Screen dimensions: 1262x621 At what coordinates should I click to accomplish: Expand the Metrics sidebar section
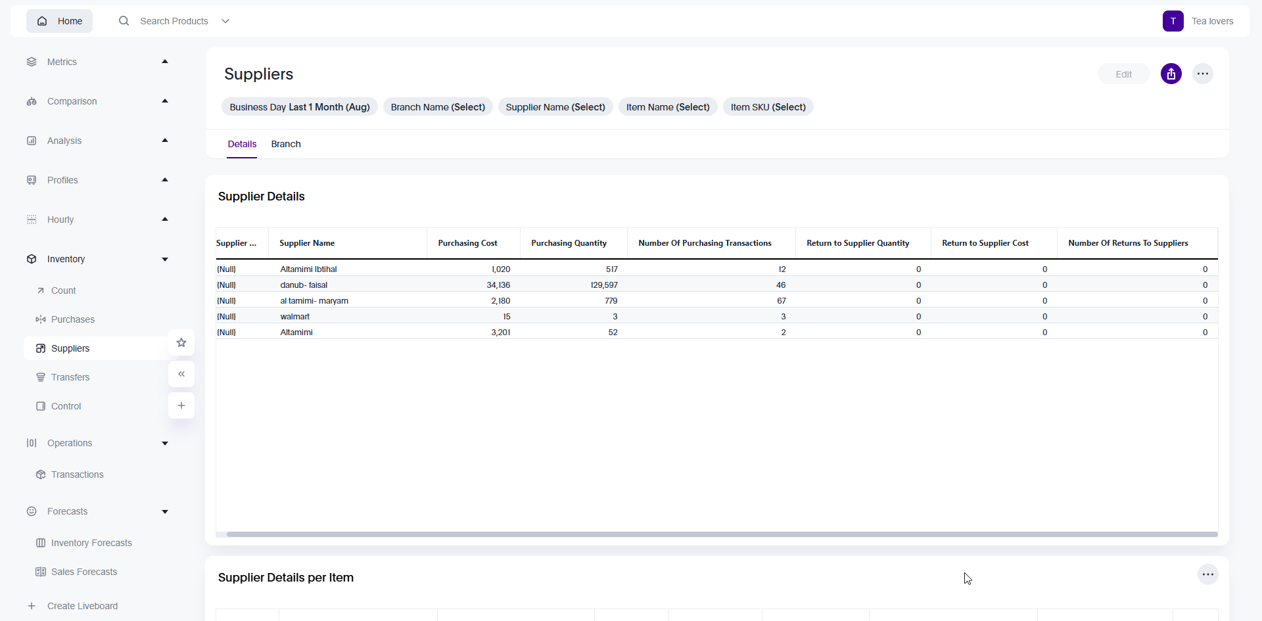coord(165,62)
